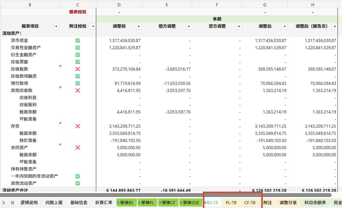
Task: Select the 报表校验 label cell
Action: [78, 12]
